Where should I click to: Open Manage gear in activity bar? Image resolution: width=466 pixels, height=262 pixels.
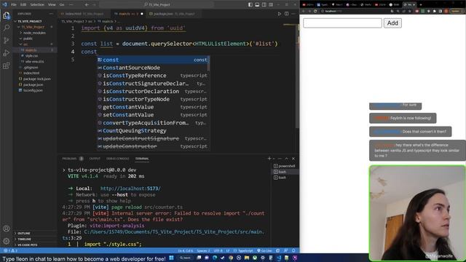click(7, 241)
